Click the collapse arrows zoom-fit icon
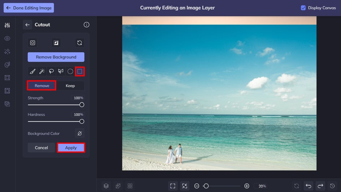341x192 pixels. tap(185, 186)
